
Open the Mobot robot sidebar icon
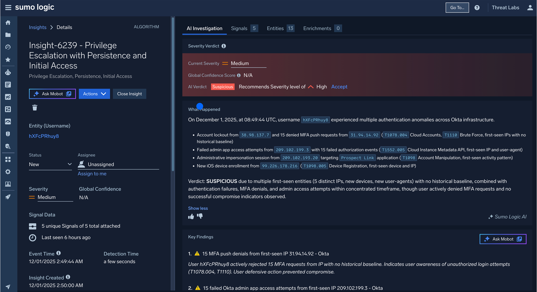(8, 72)
